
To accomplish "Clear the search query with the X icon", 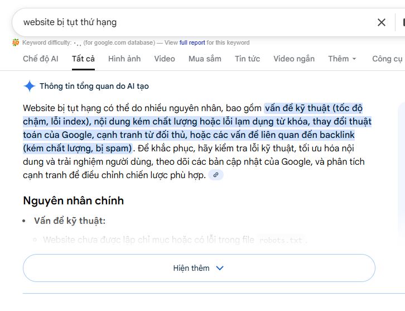I will pyautogui.click(x=381, y=22).
